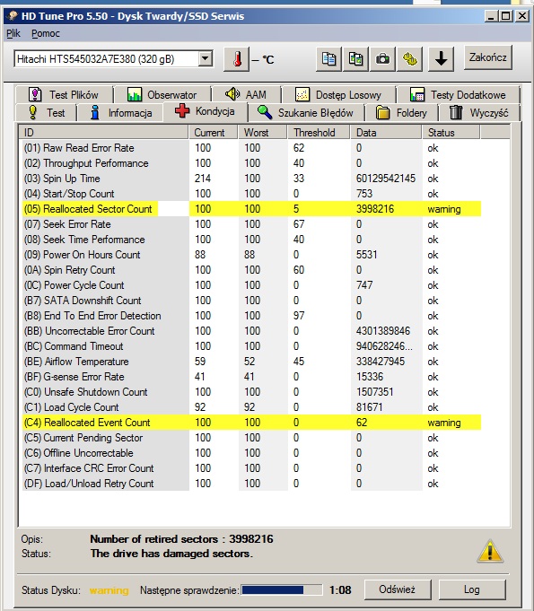This screenshot has height=611, width=534.
Task: Open the Pomoc menu
Action: click(x=46, y=33)
